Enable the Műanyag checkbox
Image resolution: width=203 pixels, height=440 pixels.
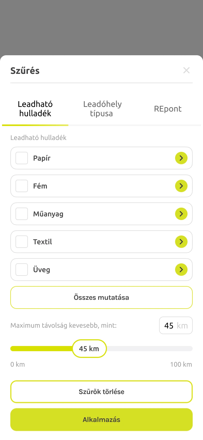(x=22, y=214)
